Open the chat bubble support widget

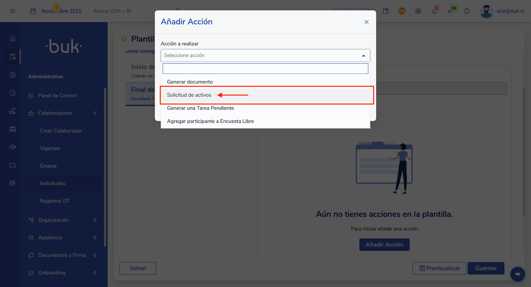click(x=518, y=274)
